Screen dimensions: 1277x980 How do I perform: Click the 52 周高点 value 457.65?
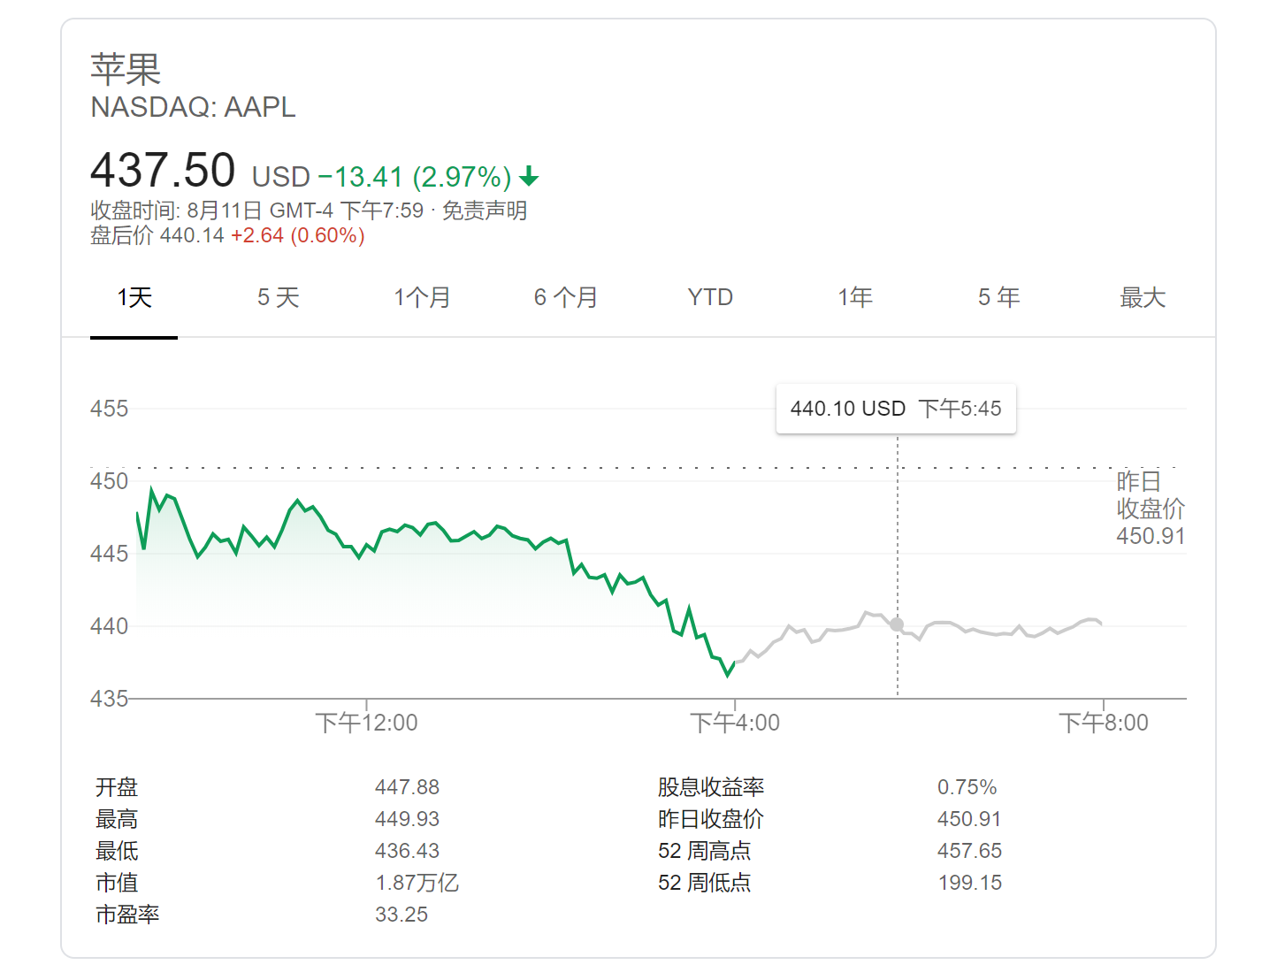969,851
